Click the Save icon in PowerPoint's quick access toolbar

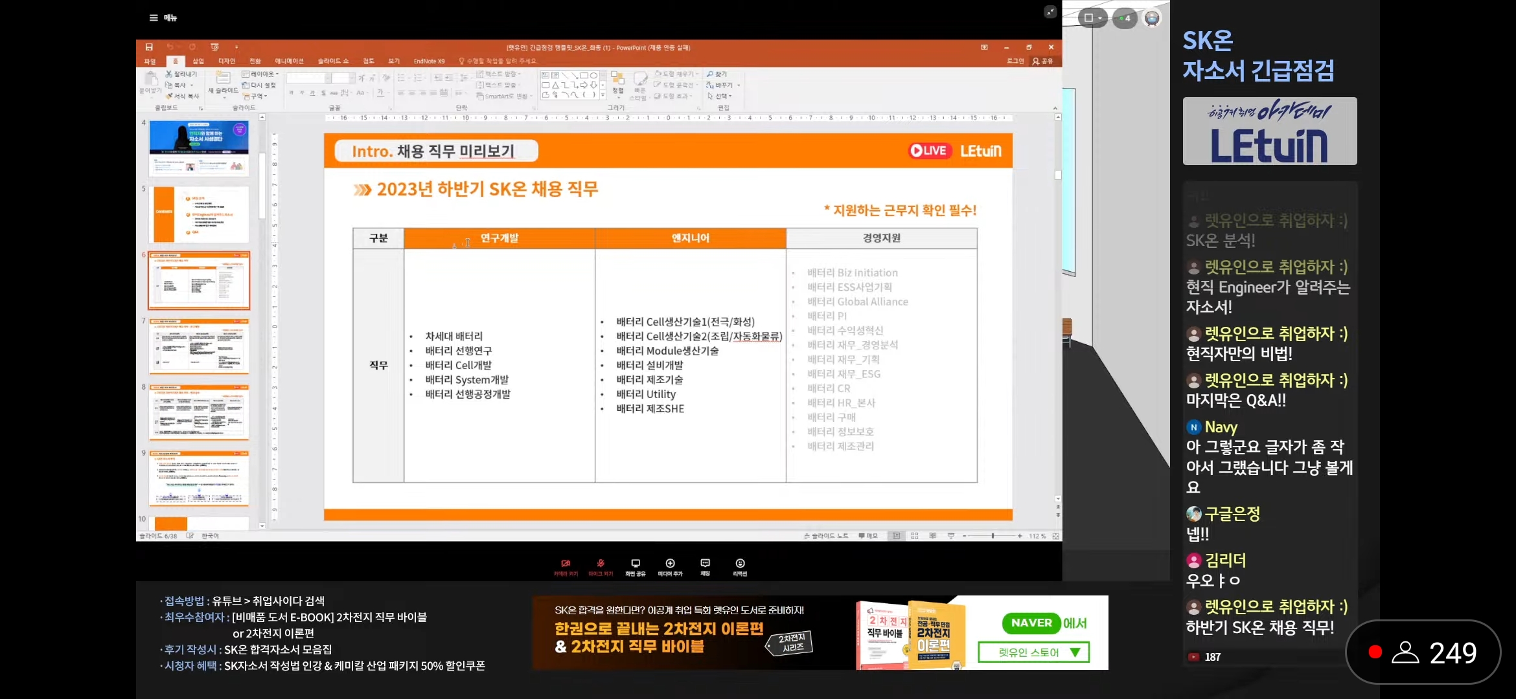pos(149,47)
